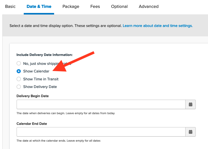Image resolution: width=208 pixels, height=149 pixels.
Task: Open the Delivery Begin Date calendar picker
Action: [x=190, y=105]
